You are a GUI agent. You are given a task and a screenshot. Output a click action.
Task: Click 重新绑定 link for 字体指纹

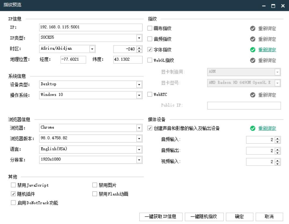click(267, 50)
